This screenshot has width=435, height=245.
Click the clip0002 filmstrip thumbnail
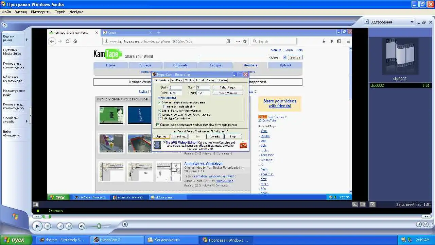(x=400, y=57)
